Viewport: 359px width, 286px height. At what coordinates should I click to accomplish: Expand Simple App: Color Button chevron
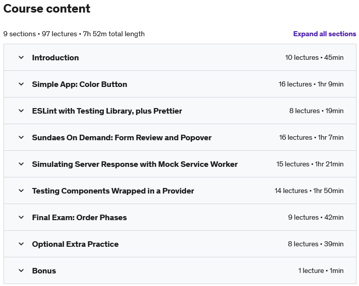click(21, 84)
